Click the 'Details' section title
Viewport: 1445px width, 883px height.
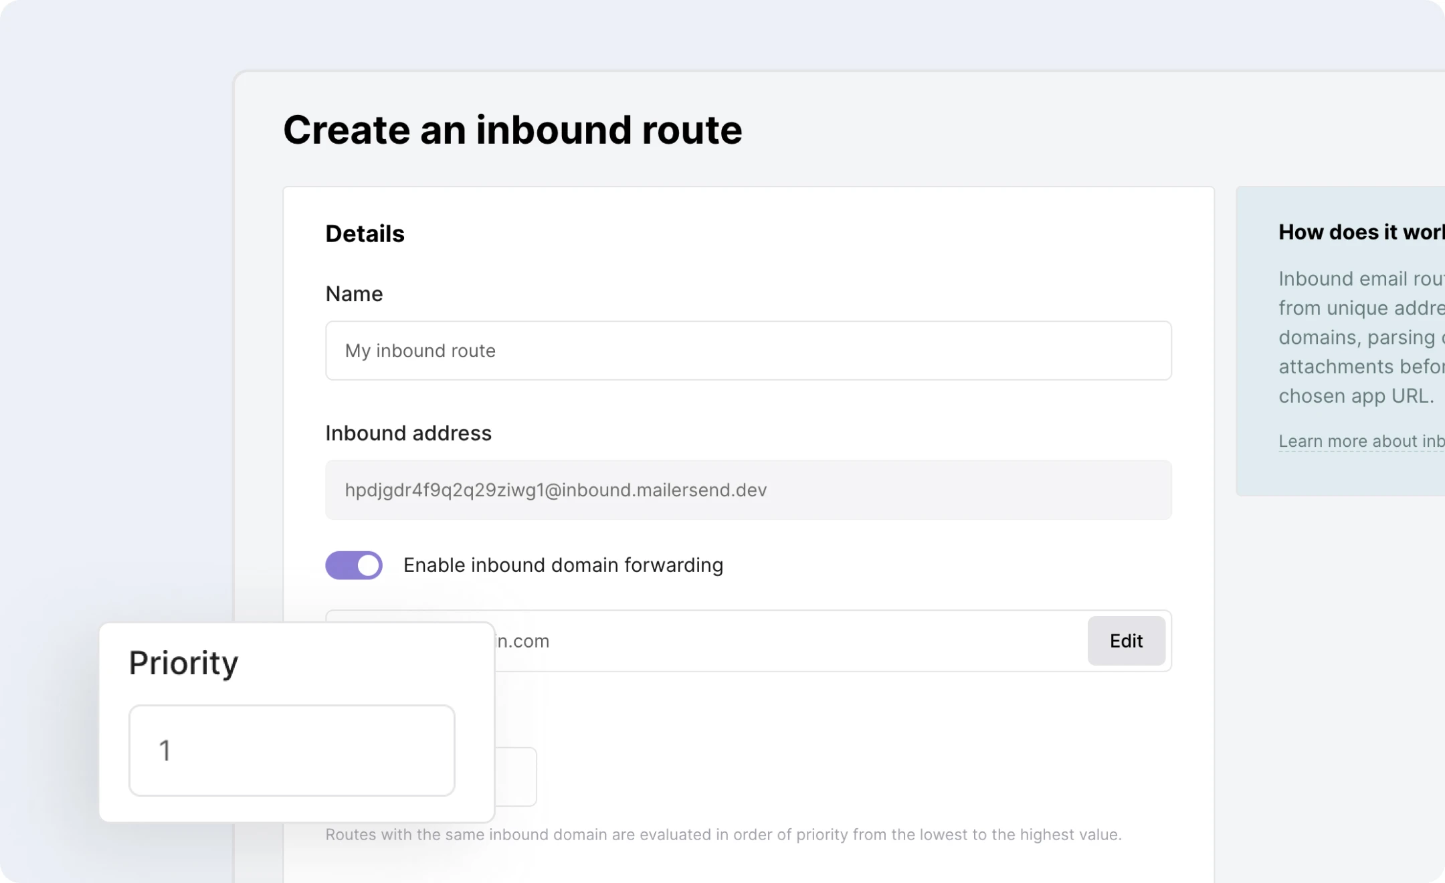point(365,234)
